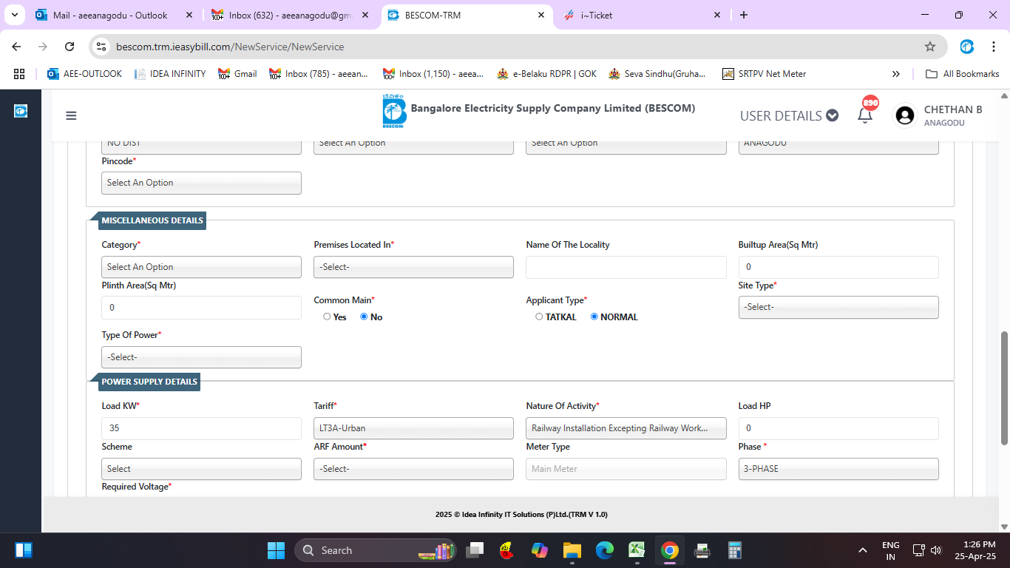Open the ARF Amount dropdown
This screenshot has width=1010, height=568.
413,469
